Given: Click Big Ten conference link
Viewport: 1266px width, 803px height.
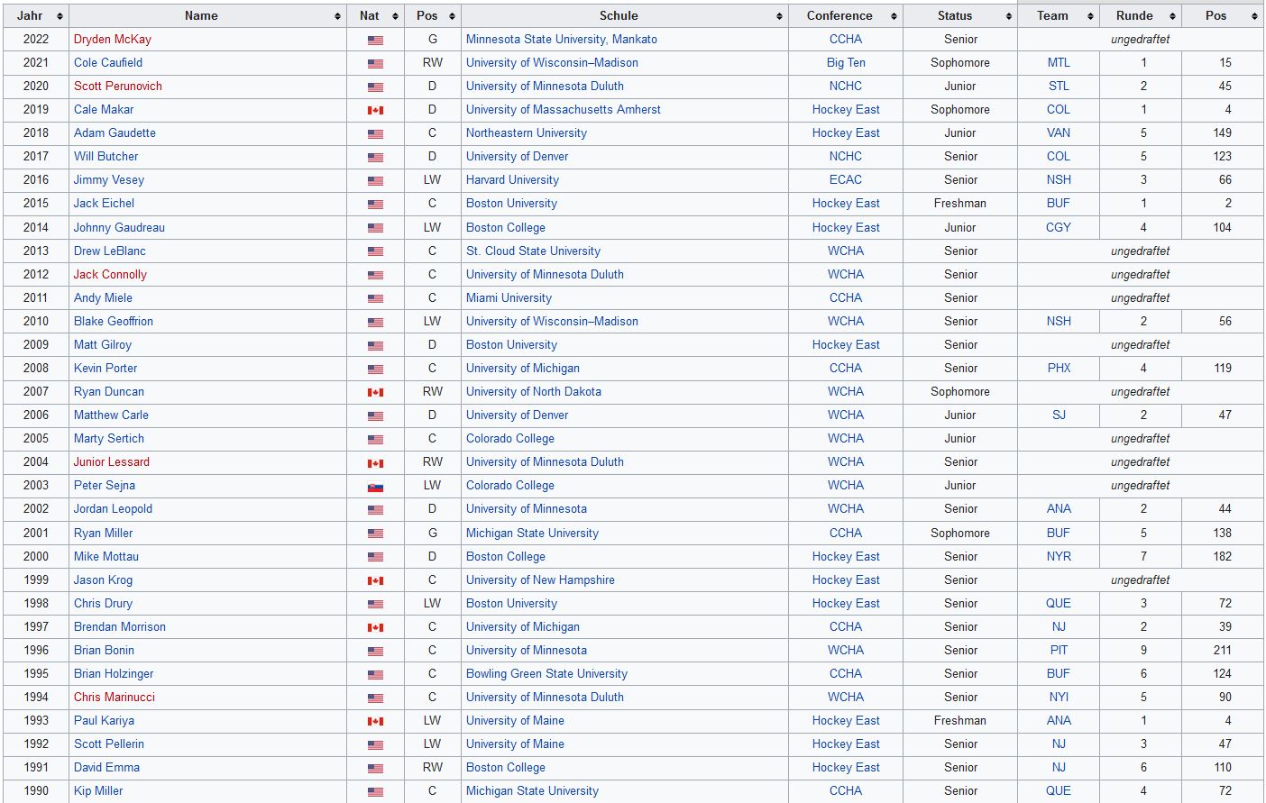Looking at the screenshot, I should tap(845, 63).
